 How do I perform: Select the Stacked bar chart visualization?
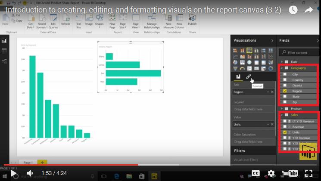coord(235,50)
